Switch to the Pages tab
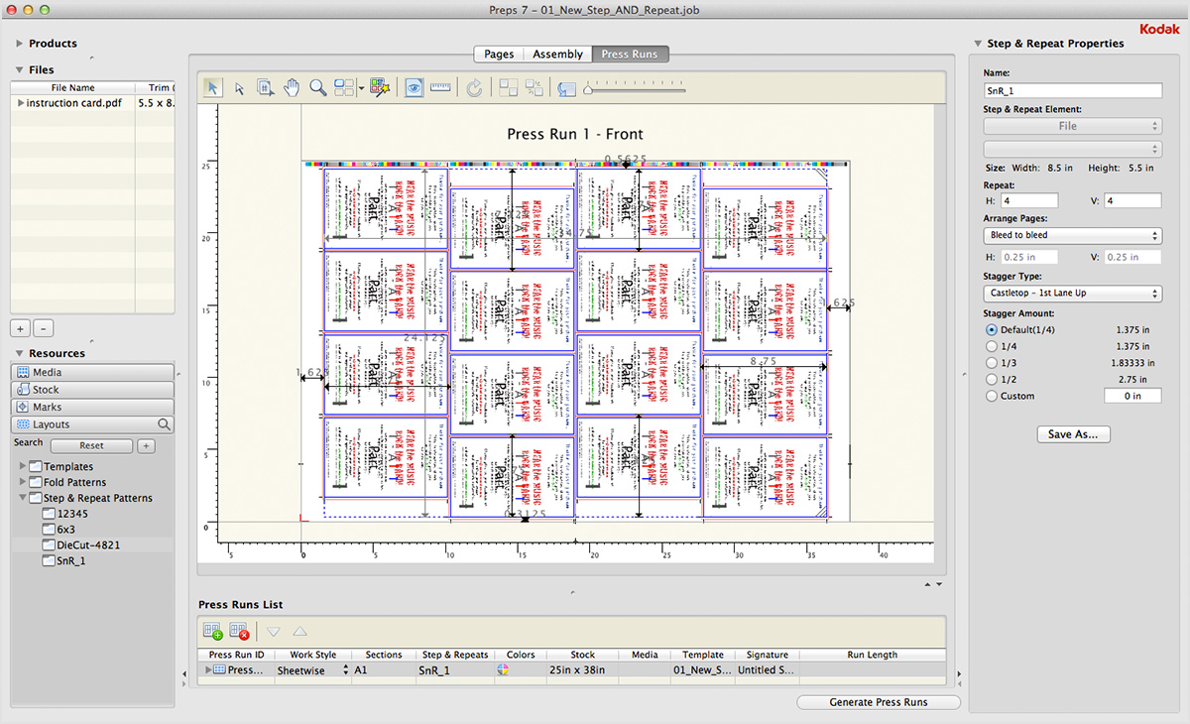1190x724 pixels. 499,54
